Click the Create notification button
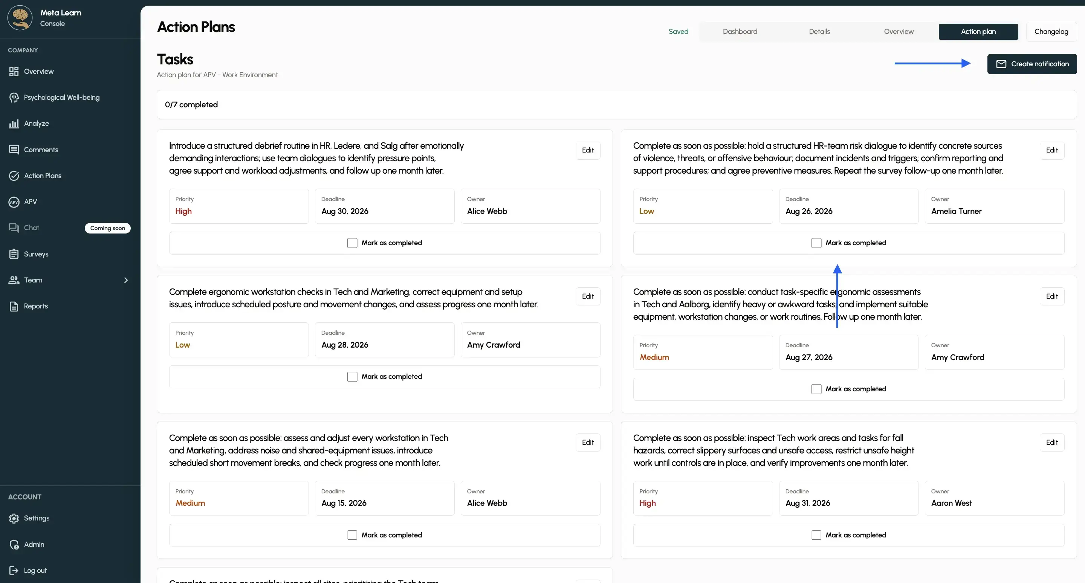The image size is (1085, 583). [x=1032, y=64]
